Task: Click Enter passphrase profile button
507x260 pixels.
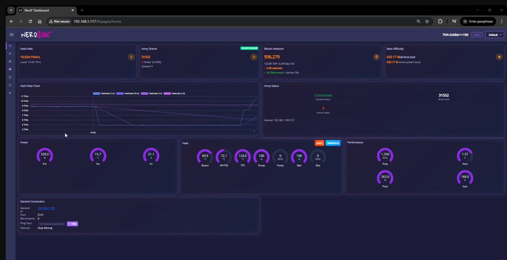Action: pos(478,21)
